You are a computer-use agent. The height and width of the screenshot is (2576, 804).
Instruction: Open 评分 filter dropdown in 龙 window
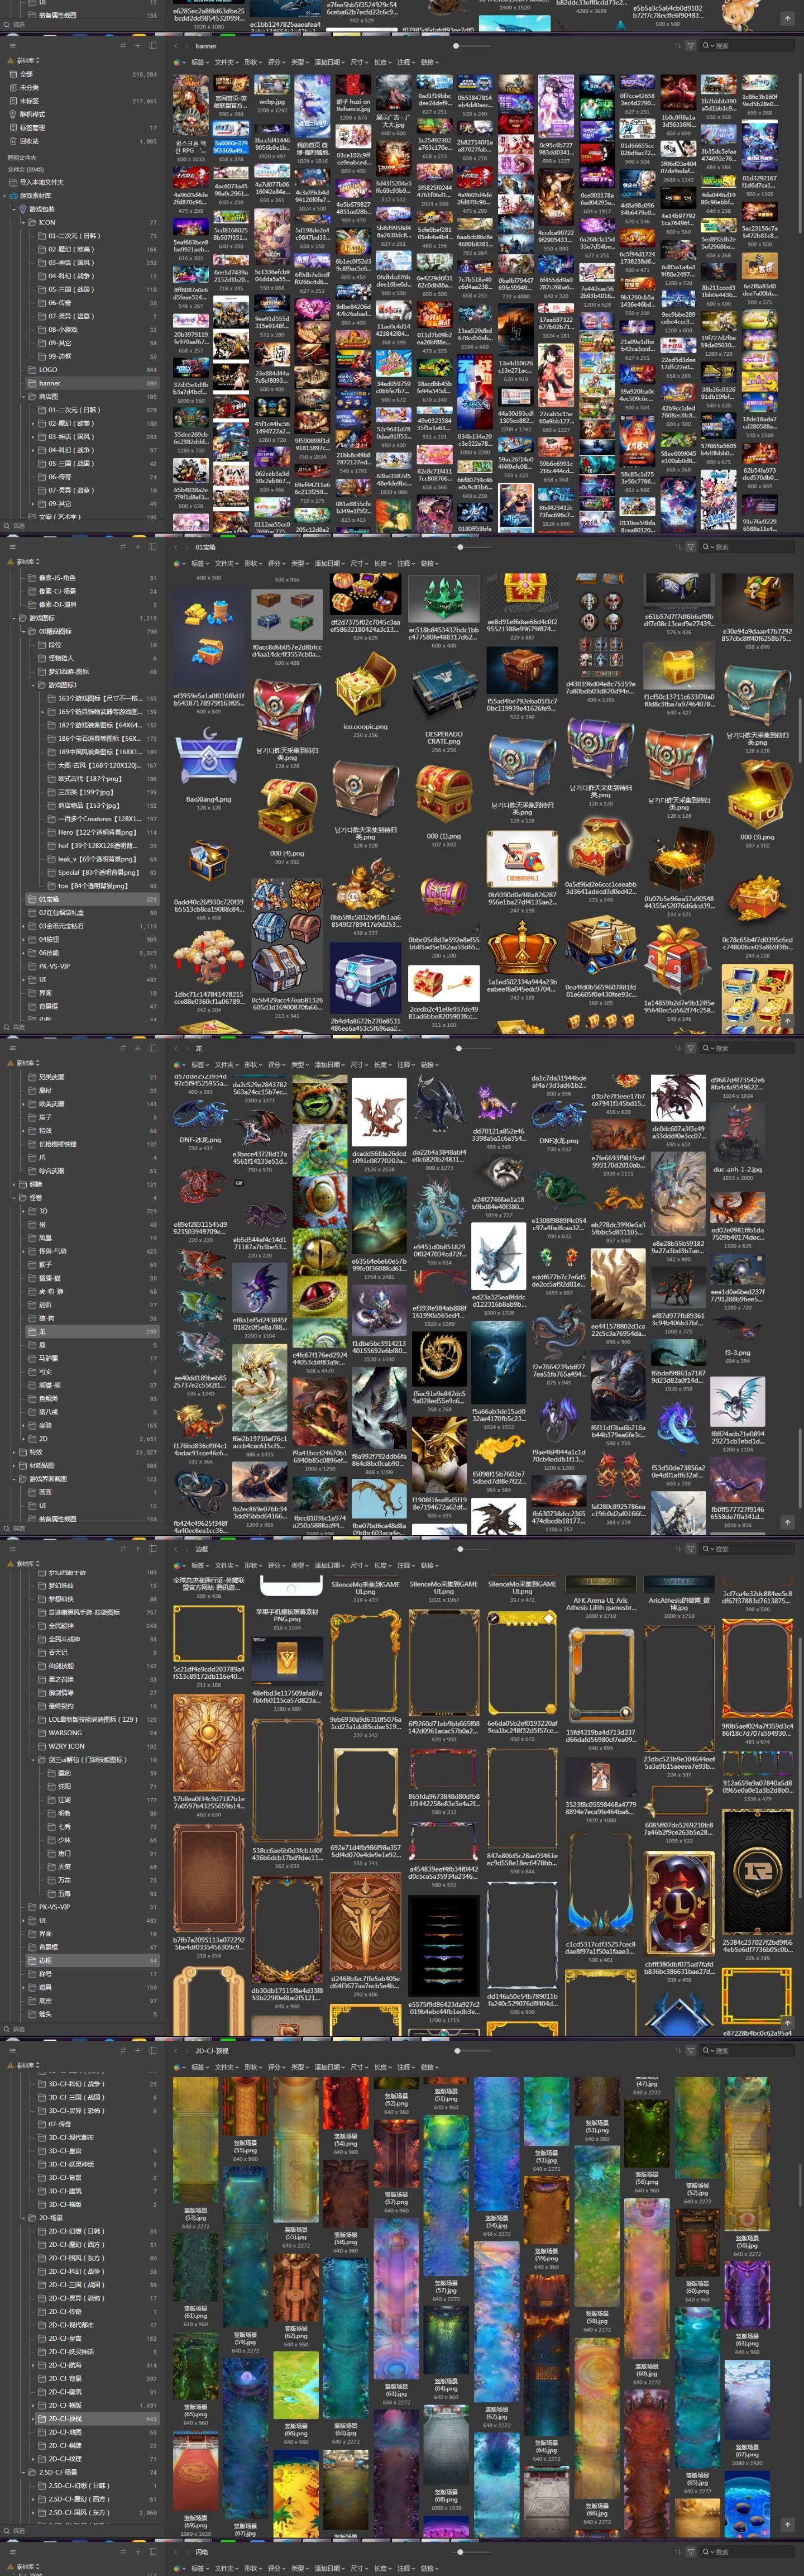[276, 1064]
